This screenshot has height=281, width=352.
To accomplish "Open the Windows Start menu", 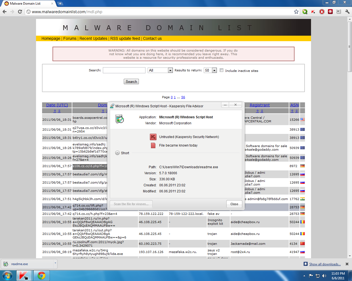I will tap(7, 275).
